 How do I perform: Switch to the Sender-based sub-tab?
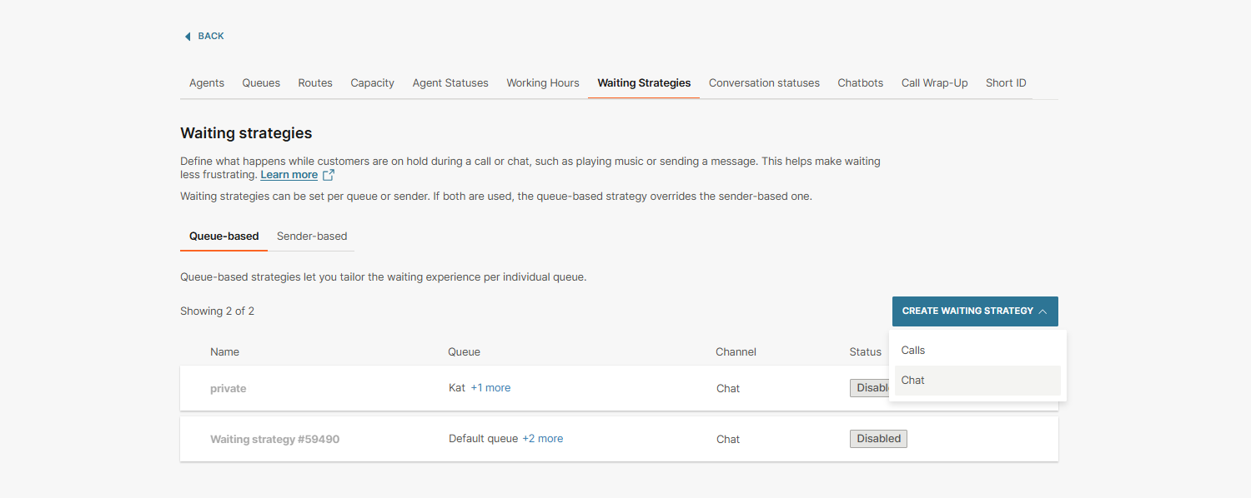pyautogui.click(x=312, y=237)
